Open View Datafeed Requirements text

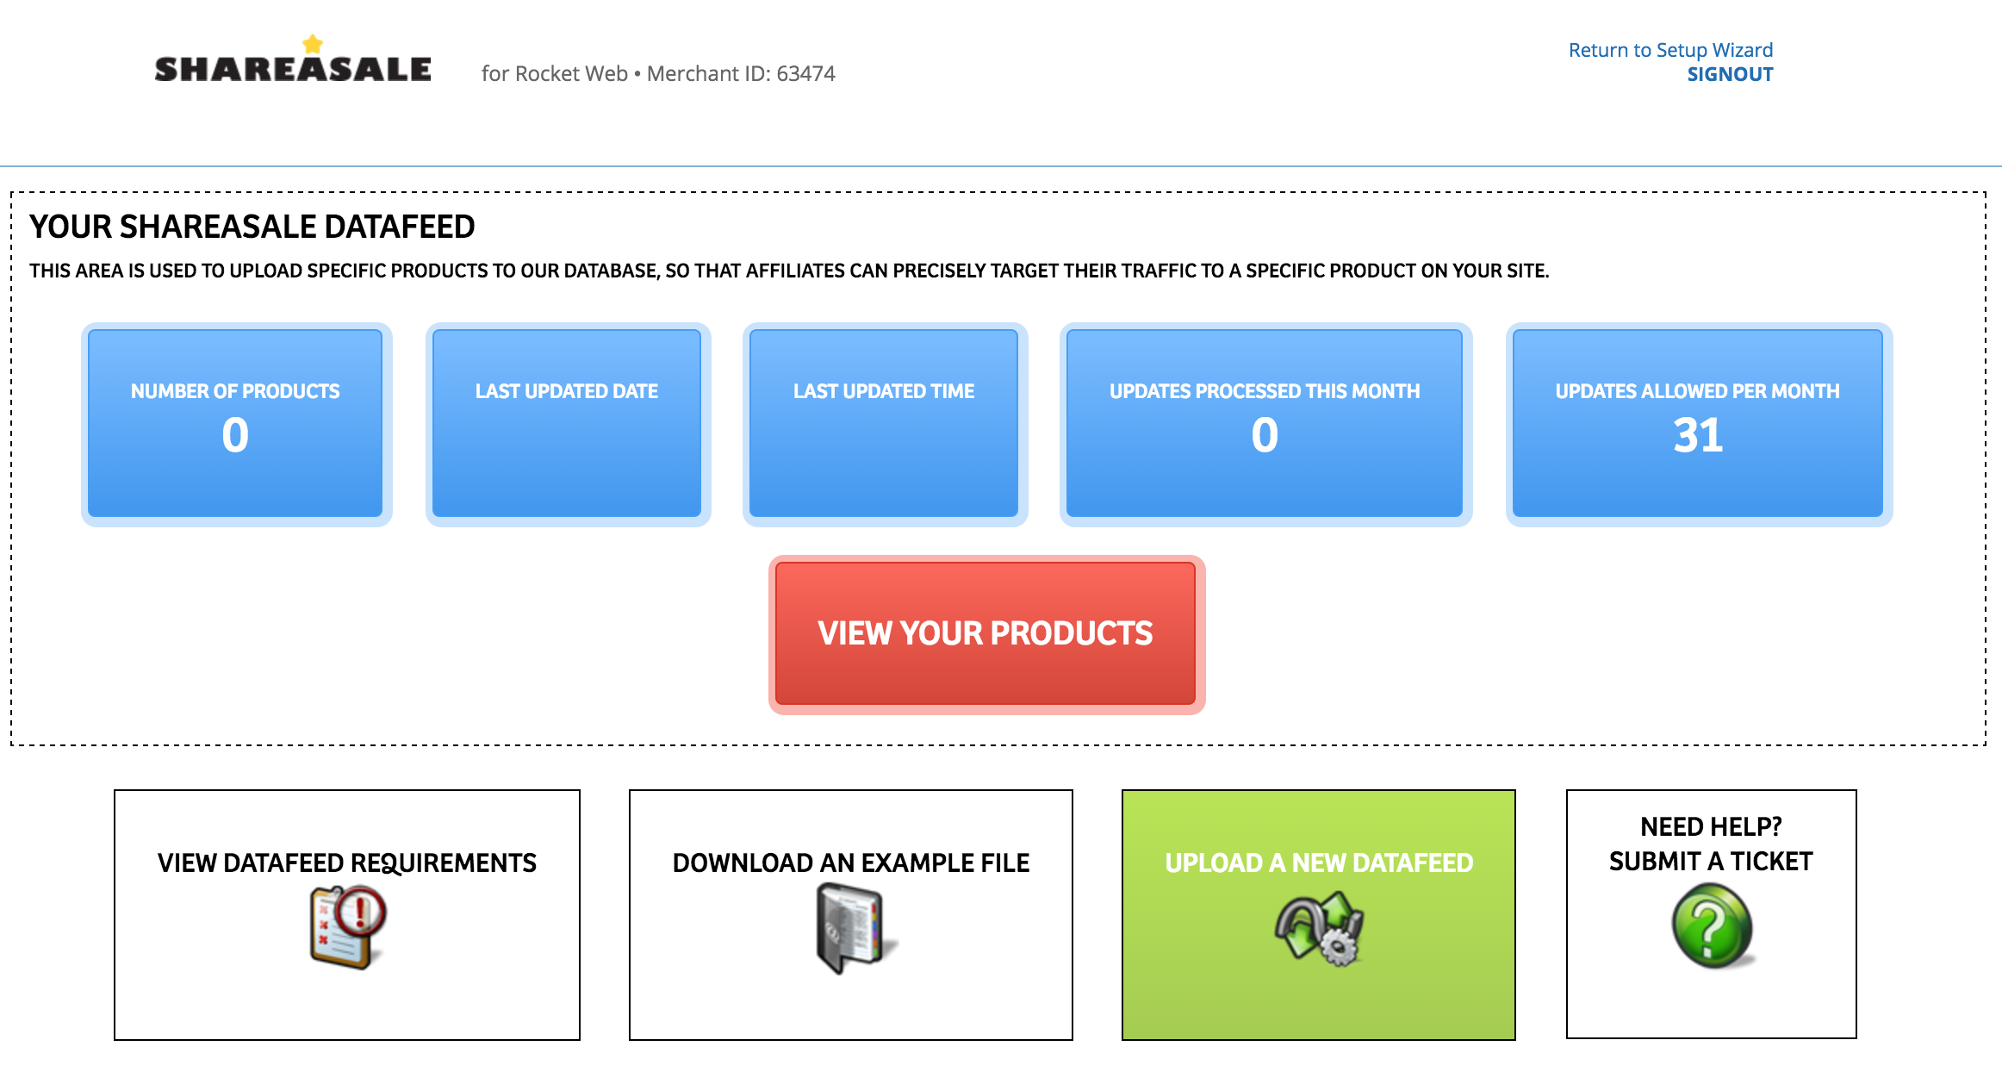tap(347, 863)
